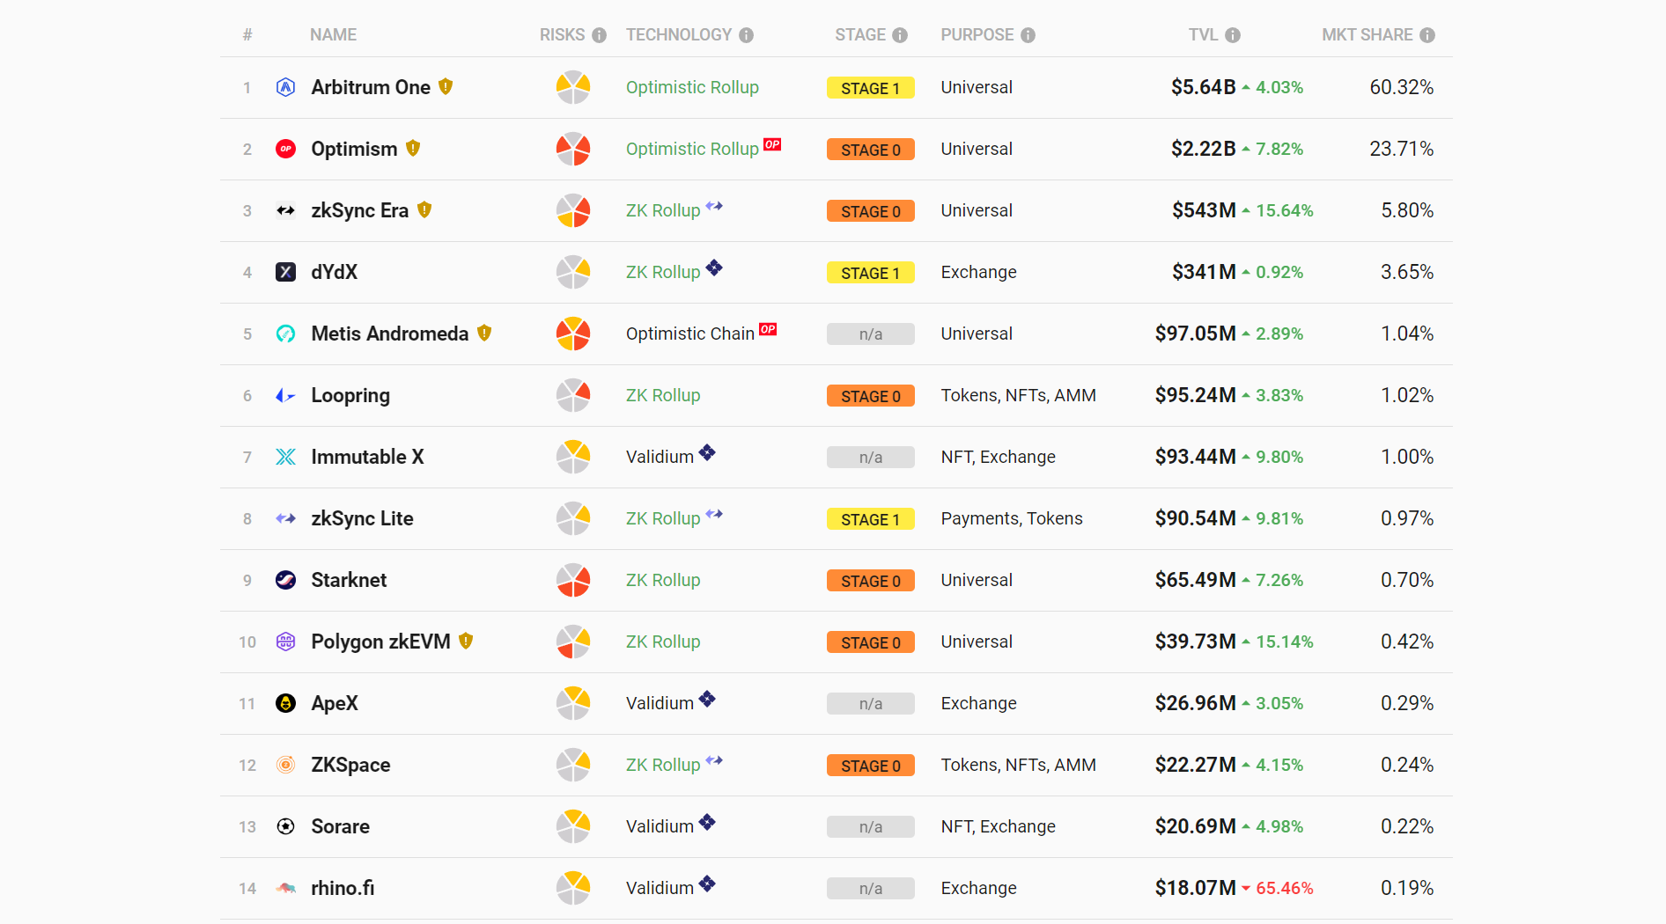Click the ZK Stack arrows icon in zkSync Era row

tap(714, 206)
